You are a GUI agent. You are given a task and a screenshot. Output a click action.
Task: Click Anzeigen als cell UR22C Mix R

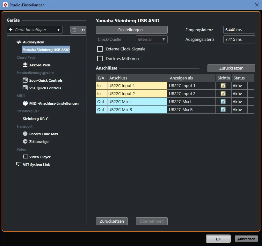[192, 109]
